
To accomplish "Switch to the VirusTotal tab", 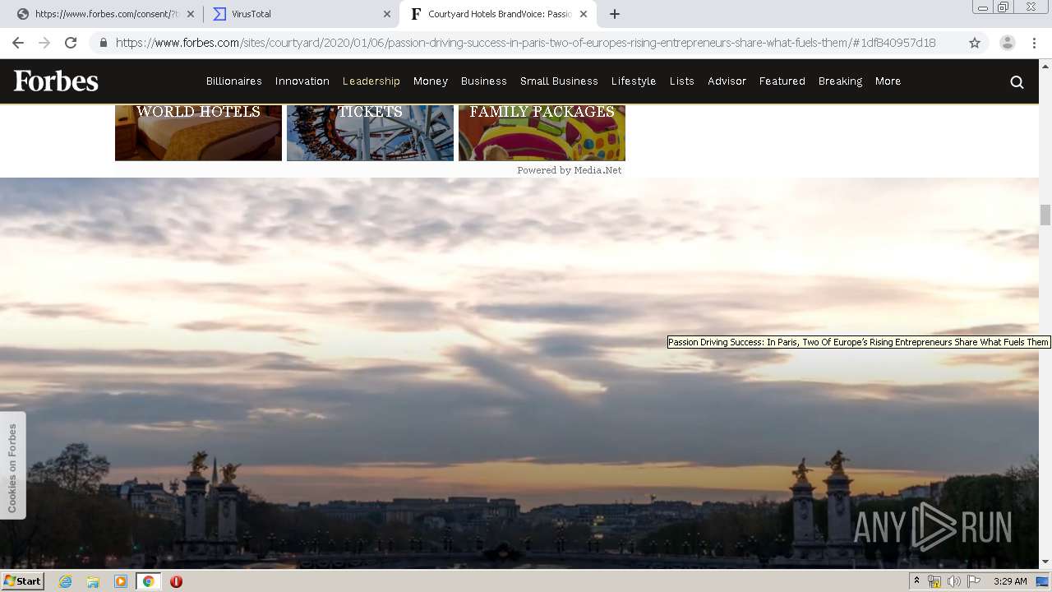I will [302, 14].
